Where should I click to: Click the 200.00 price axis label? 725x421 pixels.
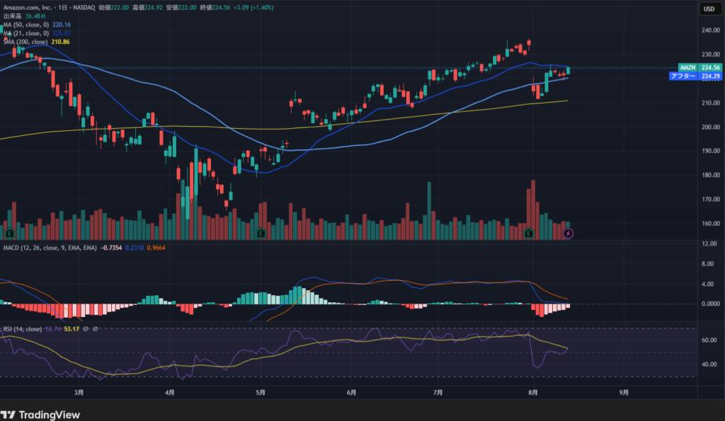[x=711, y=127]
